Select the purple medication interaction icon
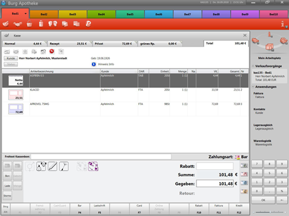This screenshot has width=289, height=216. (93, 166)
